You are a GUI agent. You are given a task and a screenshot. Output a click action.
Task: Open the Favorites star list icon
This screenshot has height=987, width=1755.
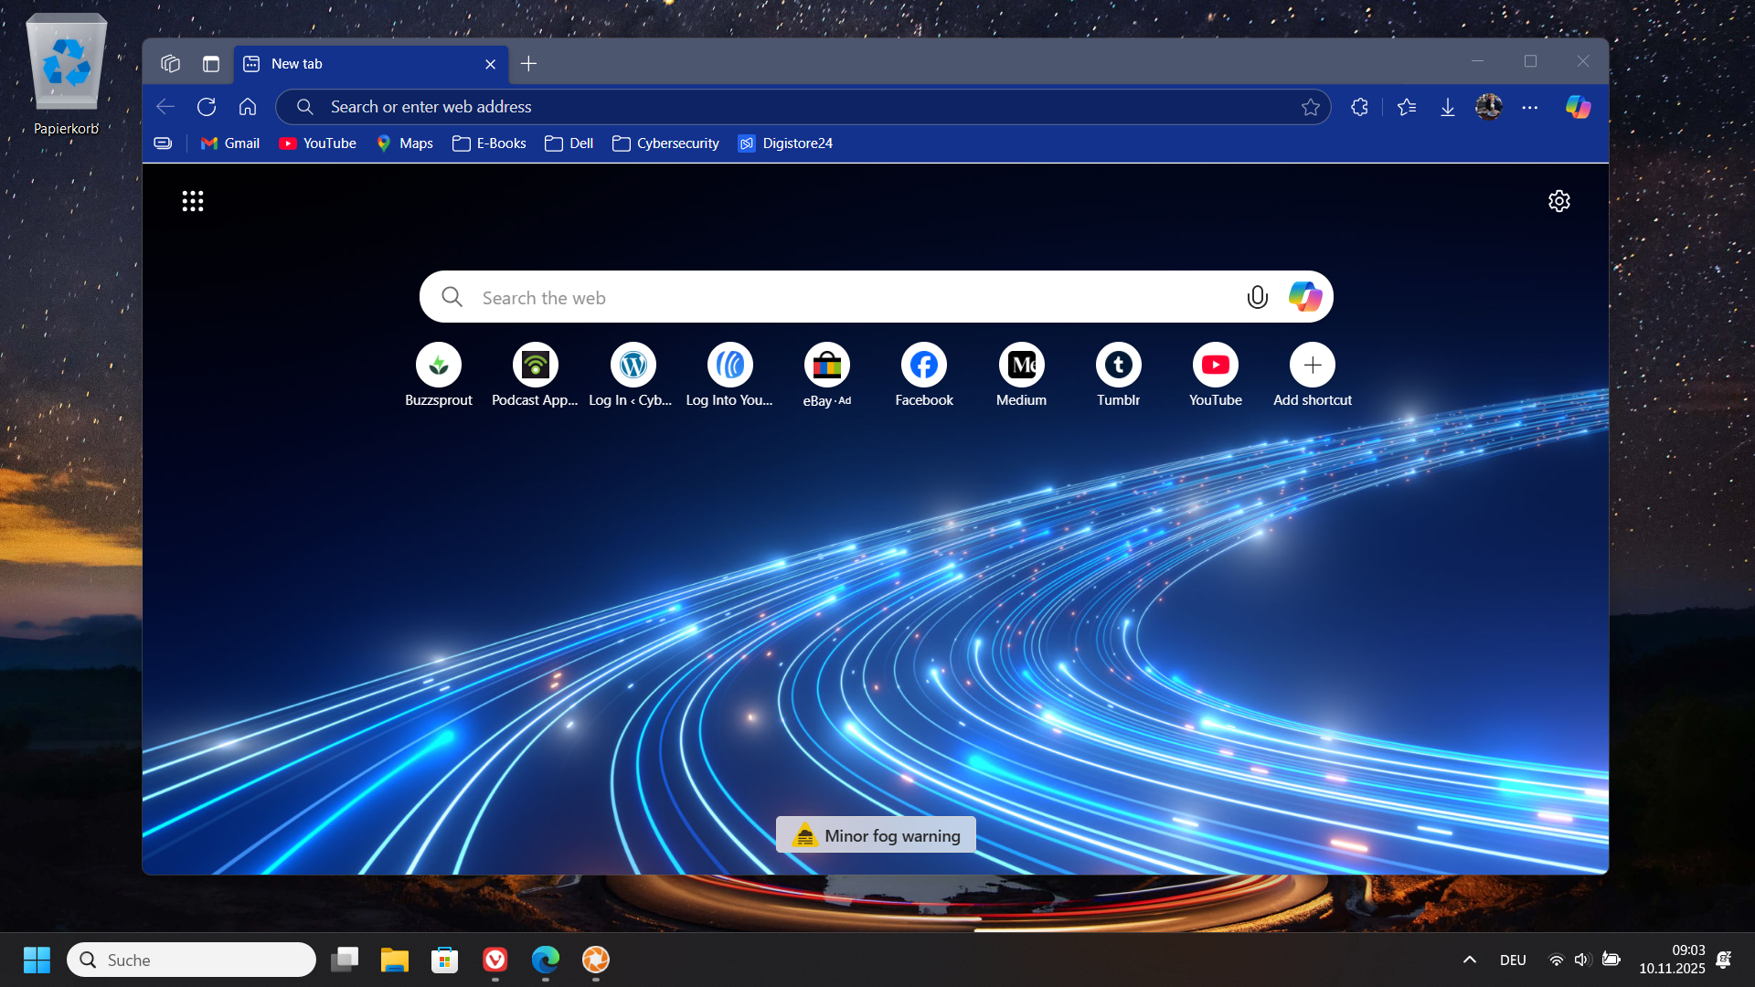coord(1407,107)
